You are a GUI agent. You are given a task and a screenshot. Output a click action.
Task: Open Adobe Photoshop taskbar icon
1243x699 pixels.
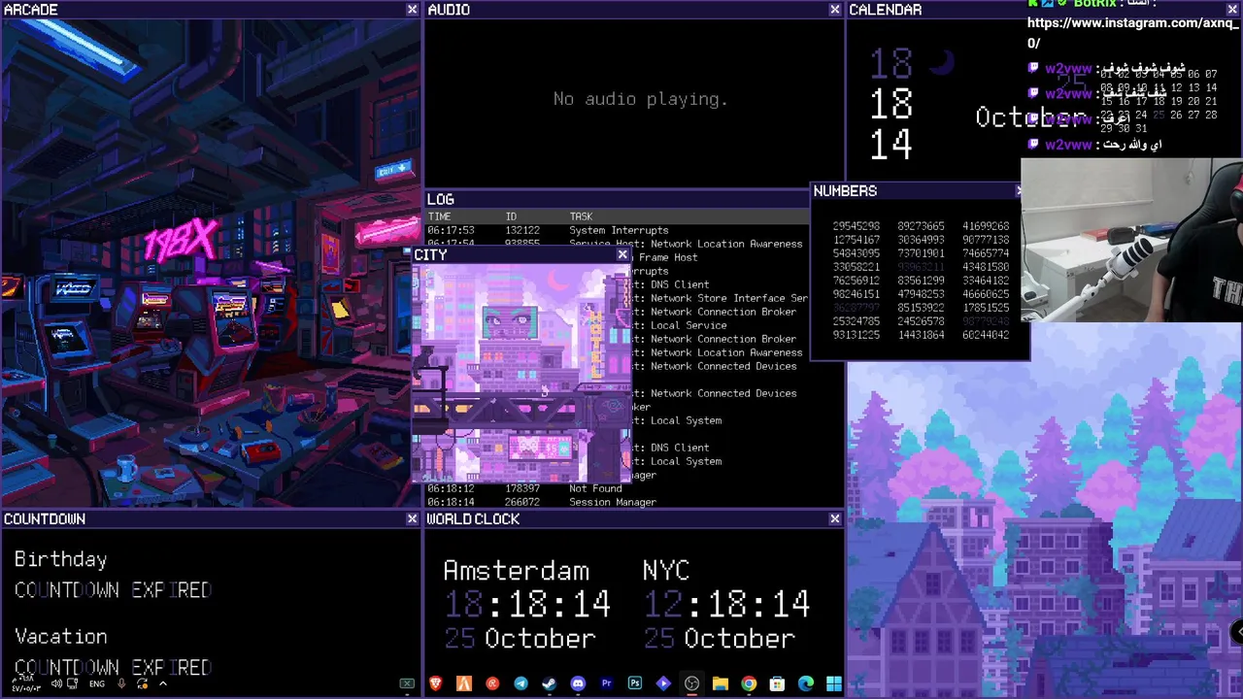(634, 683)
